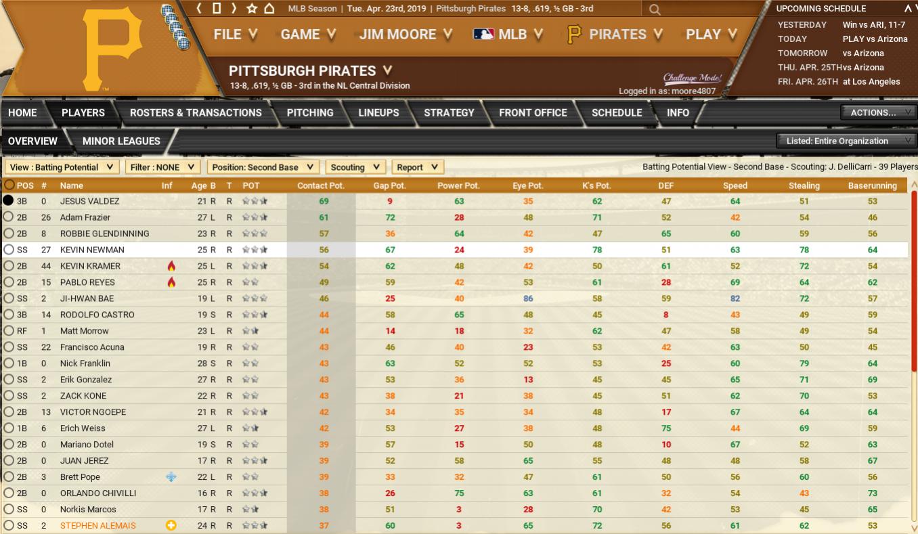Open the Listed: Entire Organization dropdown

[x=846, y=141]
